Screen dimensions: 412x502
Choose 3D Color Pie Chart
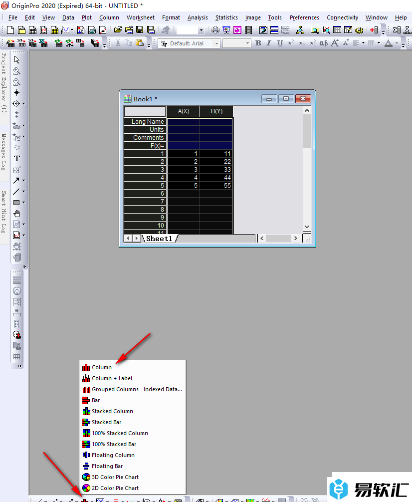[133, 477]
